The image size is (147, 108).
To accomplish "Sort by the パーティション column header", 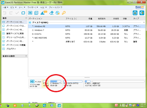I will click(46, 19).
